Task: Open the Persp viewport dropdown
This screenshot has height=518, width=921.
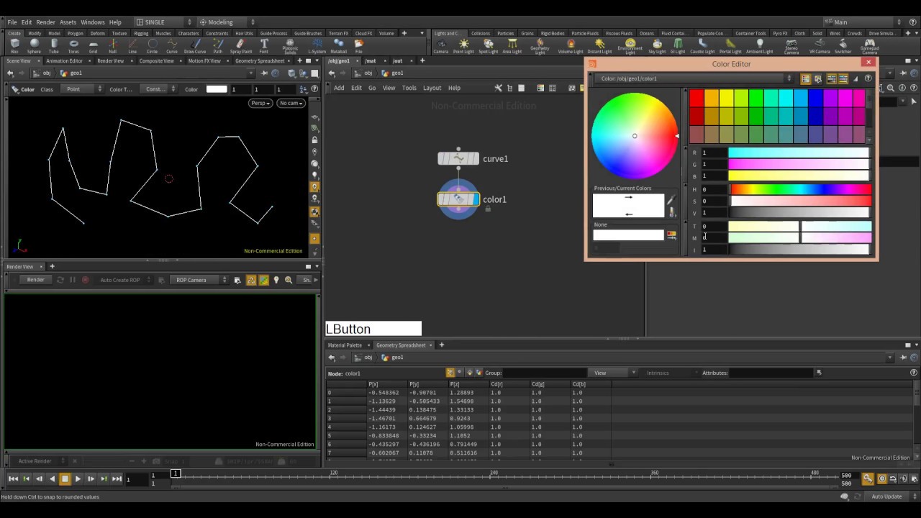Action: click(260, 103)
